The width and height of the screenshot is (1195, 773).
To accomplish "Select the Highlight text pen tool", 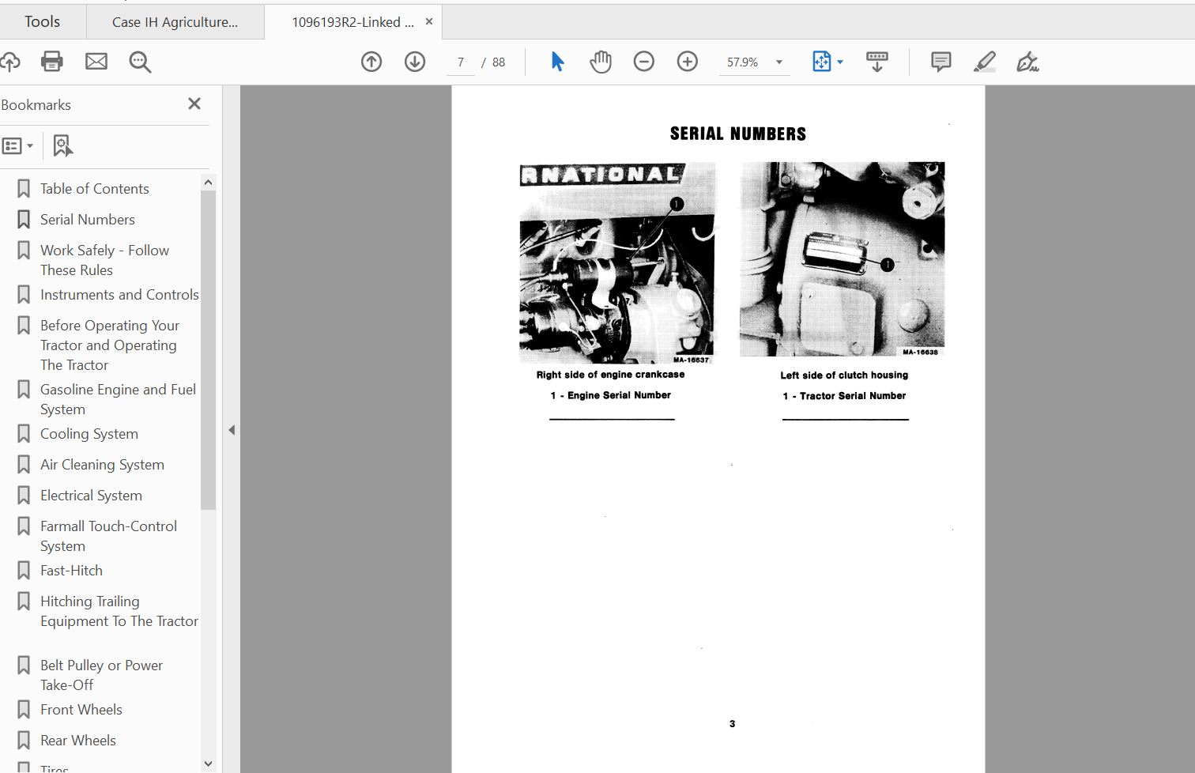I will point(985,62).
